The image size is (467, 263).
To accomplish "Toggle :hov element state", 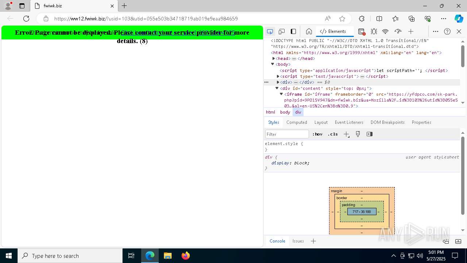I will click(x=317, y=134).
